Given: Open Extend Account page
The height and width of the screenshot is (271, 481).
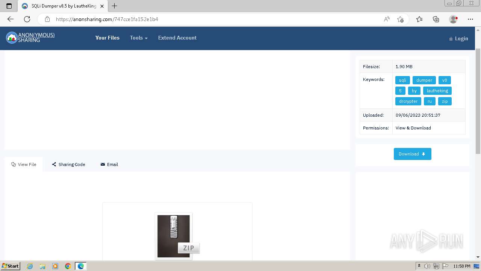Looking at the screenshot, I should (x=177, y=38).
